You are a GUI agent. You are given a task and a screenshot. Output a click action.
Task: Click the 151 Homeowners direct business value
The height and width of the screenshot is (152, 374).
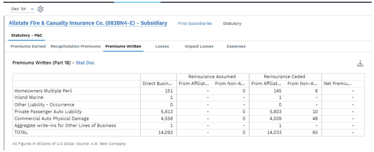pyautogui.click(x=169, y=91)
